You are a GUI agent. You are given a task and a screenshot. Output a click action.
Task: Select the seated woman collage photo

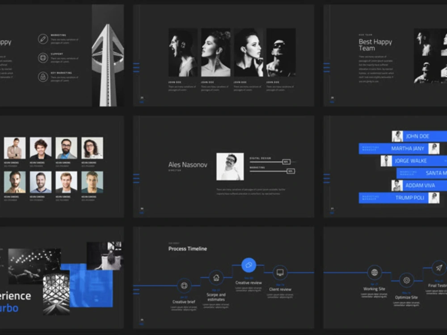105,256
